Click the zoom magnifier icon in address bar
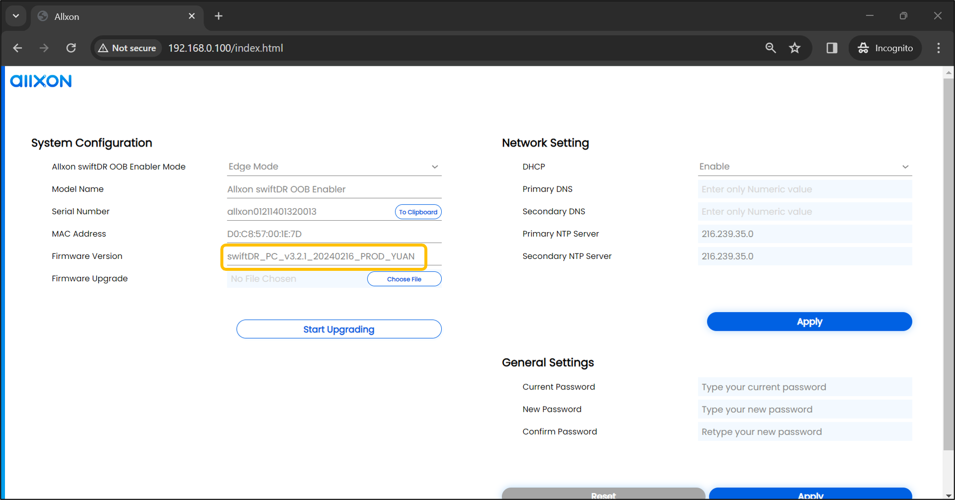955x500 pixels. [770, 48]
